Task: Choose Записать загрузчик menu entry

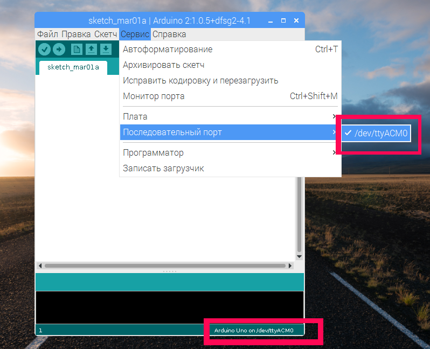Action: pyautogui.click(x=231, y=169)
